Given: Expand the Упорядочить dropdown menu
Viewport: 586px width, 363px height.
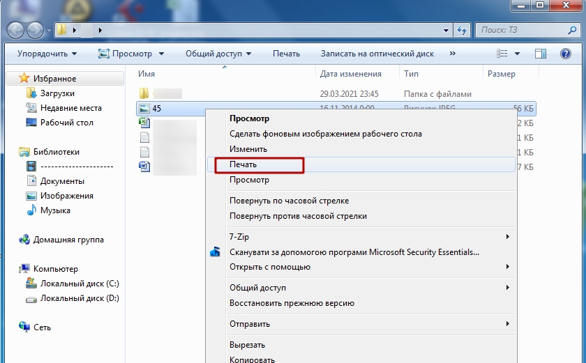Looking at the screenshot, I should [x=47, y=54].
